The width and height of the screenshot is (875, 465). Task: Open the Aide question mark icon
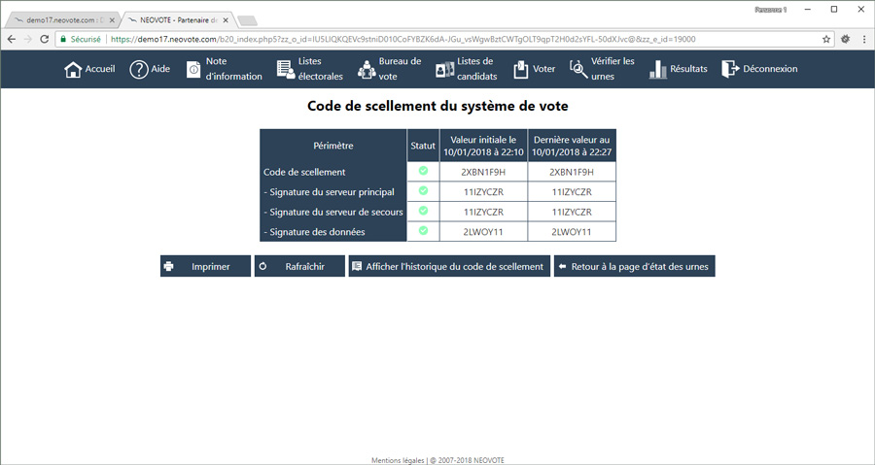coord(139,70)
